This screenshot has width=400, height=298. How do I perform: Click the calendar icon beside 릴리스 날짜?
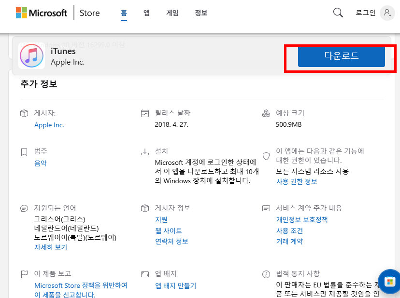point(145,113)
